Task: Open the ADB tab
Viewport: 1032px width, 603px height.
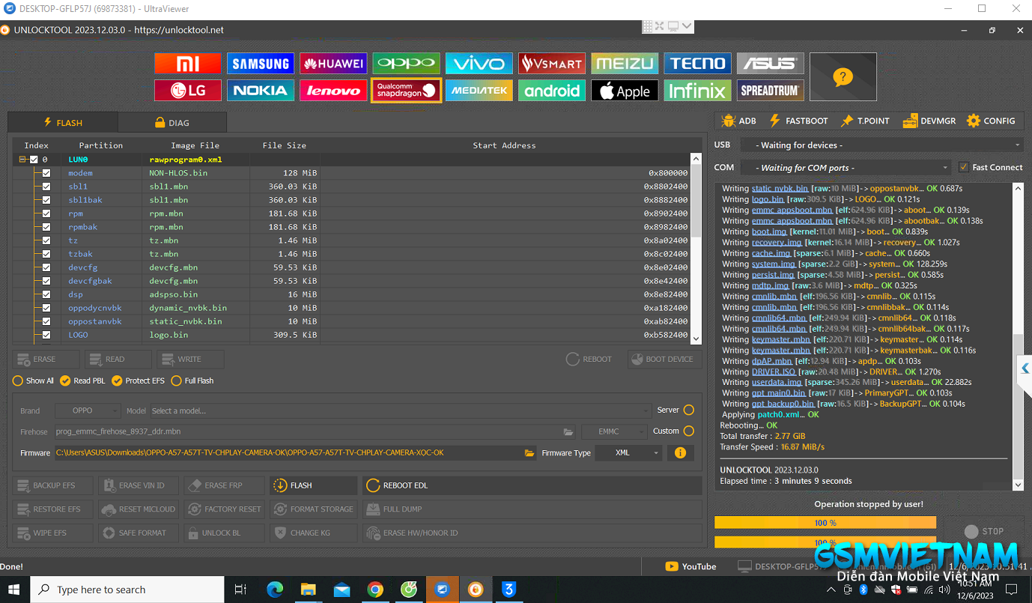Action: click(738, 121)
